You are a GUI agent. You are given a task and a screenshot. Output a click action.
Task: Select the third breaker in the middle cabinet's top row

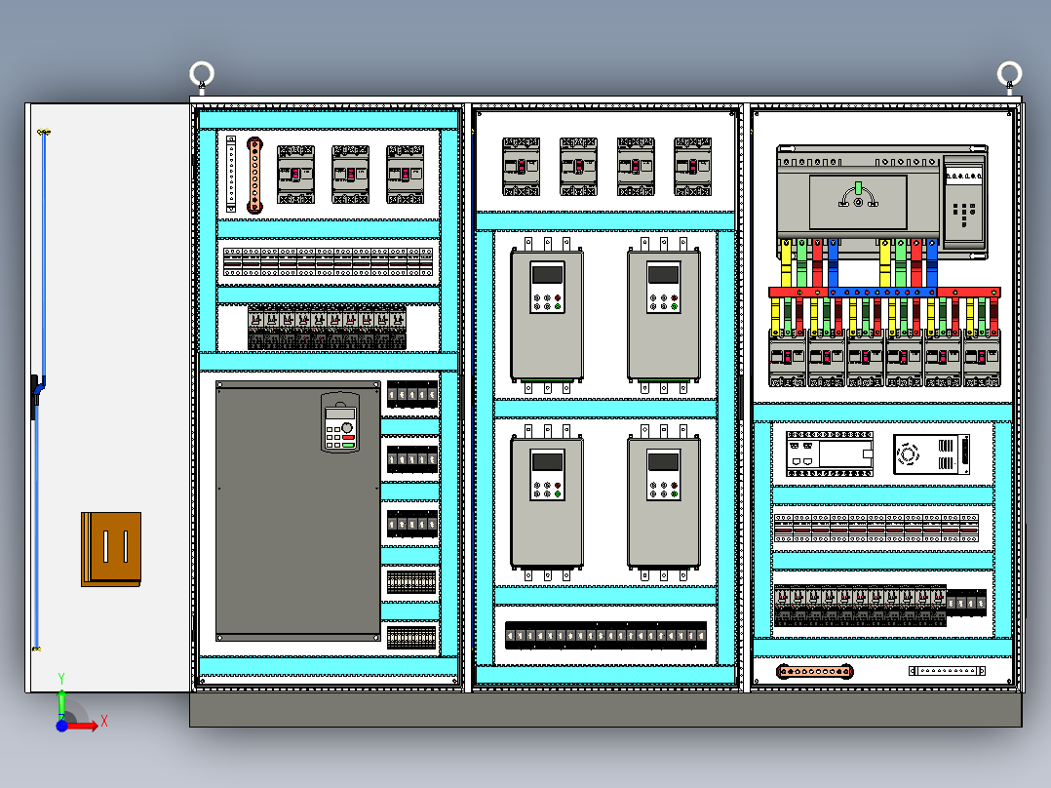pyautogui.click(x=636, y=167)
